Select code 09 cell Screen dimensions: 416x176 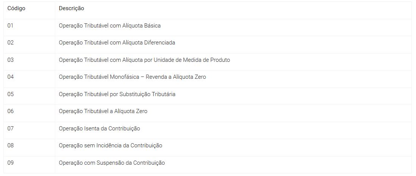(29, 165)
